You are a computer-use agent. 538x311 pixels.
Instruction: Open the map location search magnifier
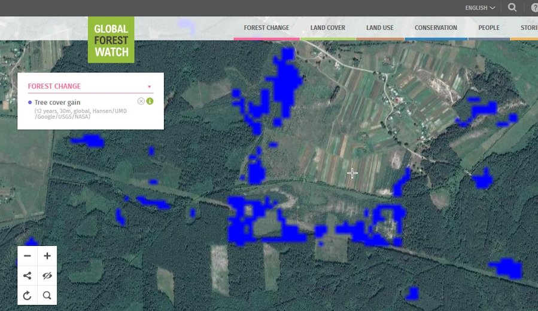coord(47,295)
